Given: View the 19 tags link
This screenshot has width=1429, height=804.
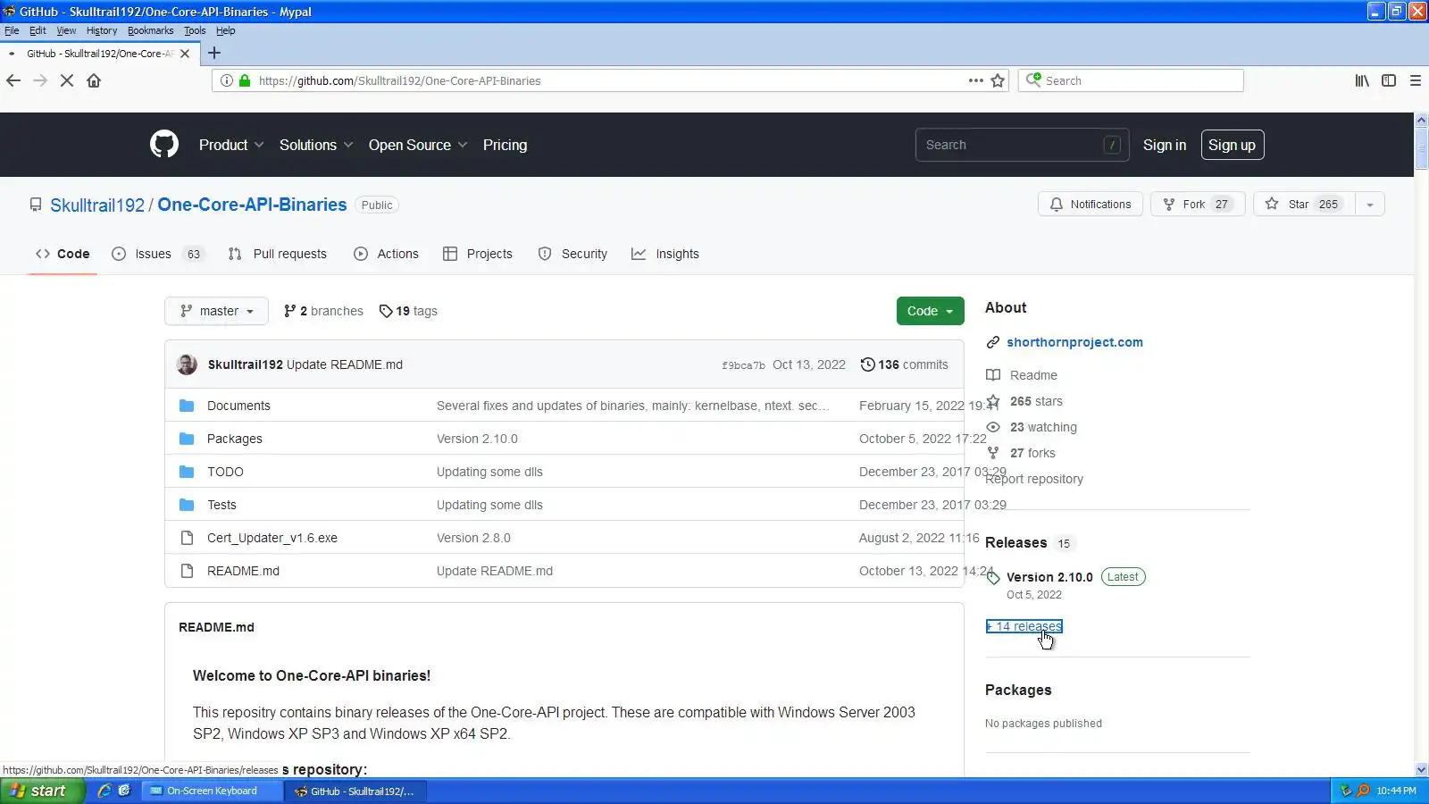Looking at the screenshot, I should (408, 311).
